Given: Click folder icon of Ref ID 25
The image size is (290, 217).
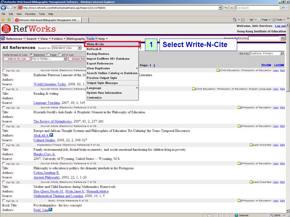Looking at the screenshot, I should [251, 182].
